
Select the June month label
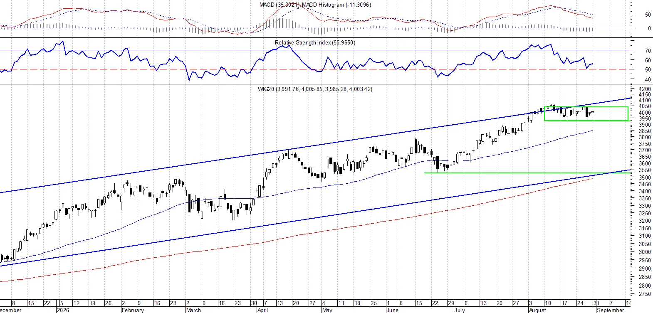click(x=392, y=310)
